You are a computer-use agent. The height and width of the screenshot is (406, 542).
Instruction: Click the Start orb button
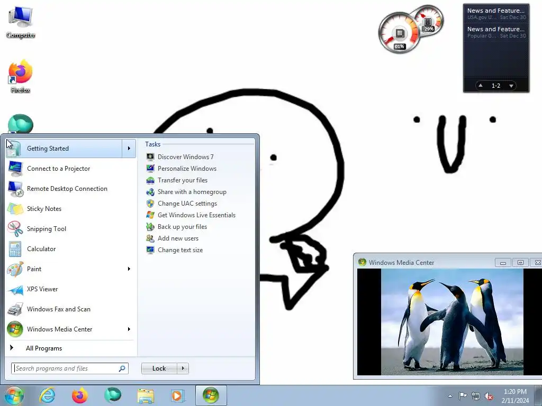point(14,395)
